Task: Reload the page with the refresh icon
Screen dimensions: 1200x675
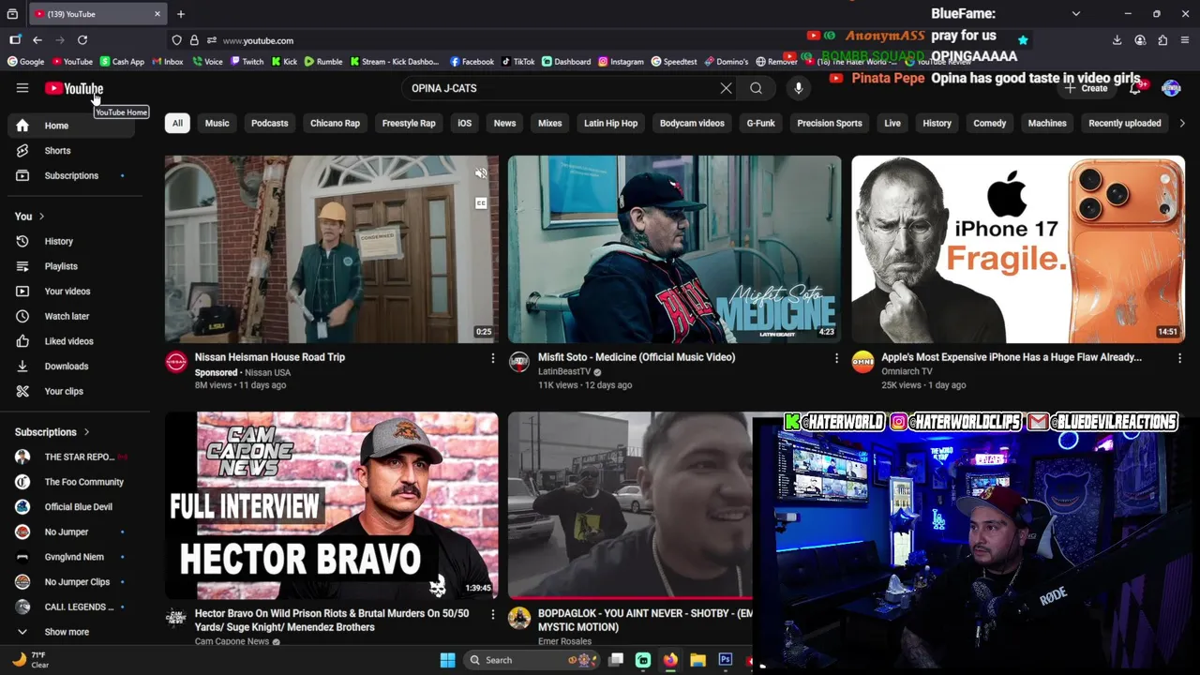Action: (82, 40)
